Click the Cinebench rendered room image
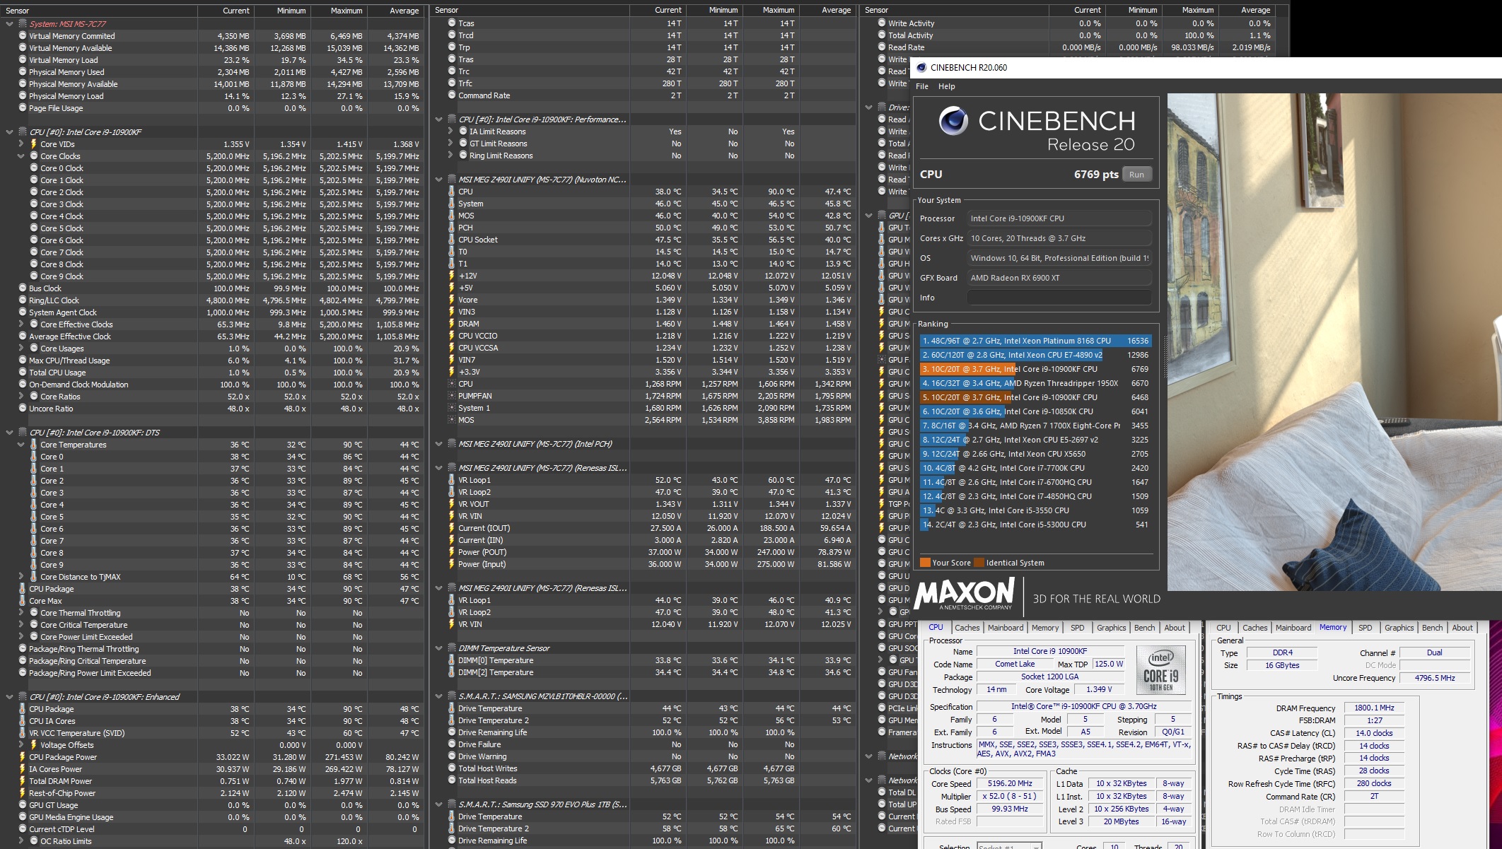 [x=1334, y=342]
